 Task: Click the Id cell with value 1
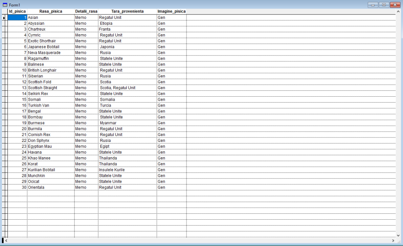17,17
